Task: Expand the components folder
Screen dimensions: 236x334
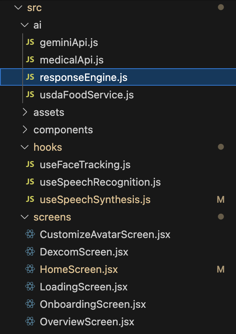Action: pyautogui.click(x=25, y=129)
